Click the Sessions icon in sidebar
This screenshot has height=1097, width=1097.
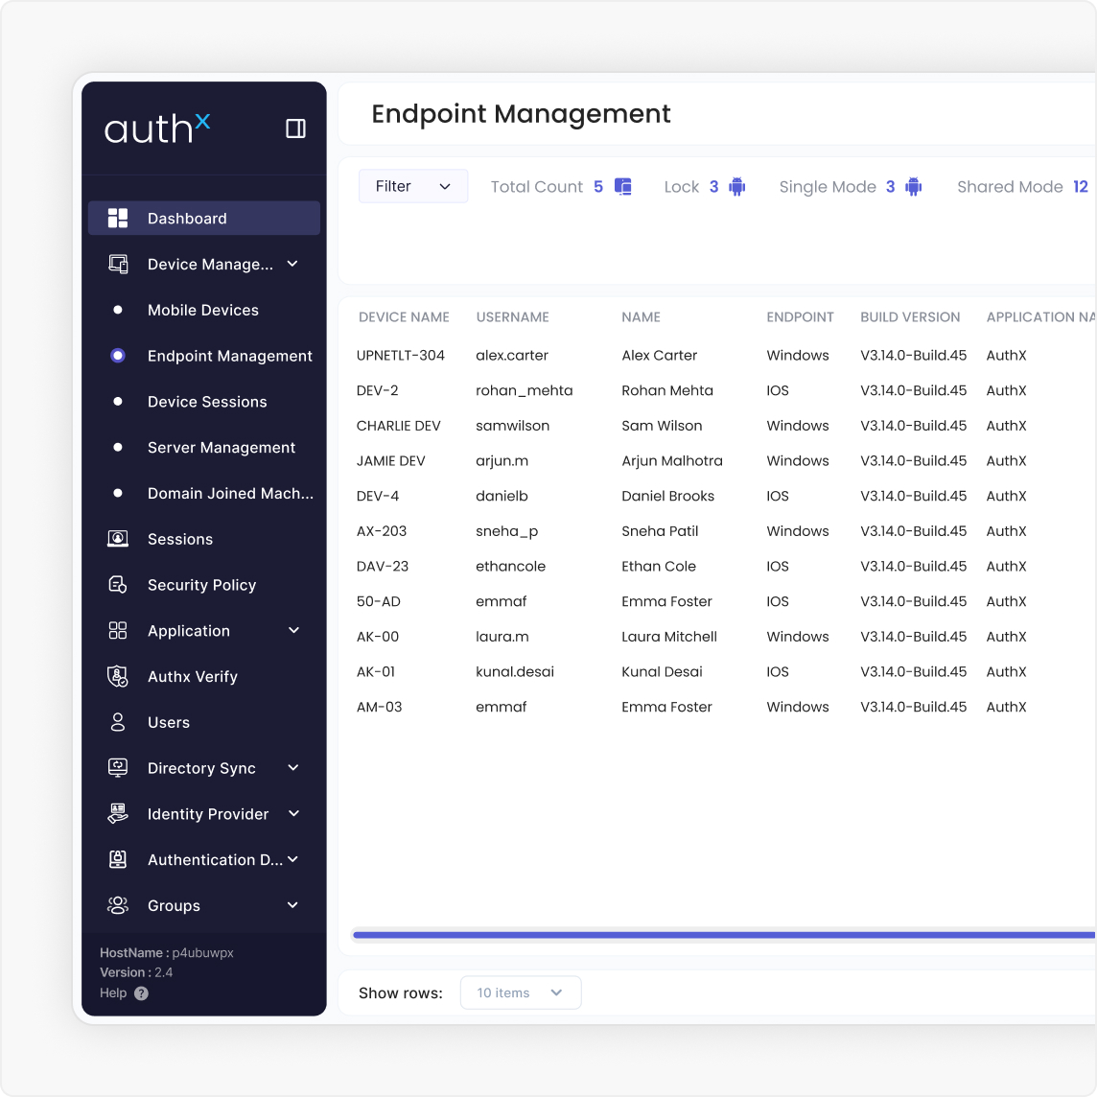tap(118, 539)
